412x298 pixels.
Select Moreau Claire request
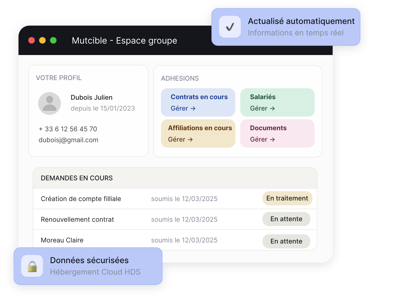62,240
